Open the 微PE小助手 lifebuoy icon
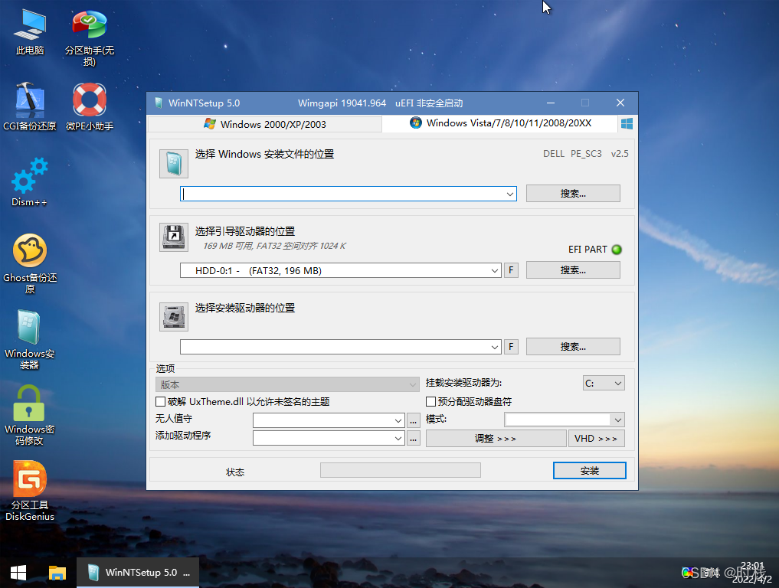 tap(90, 100)
